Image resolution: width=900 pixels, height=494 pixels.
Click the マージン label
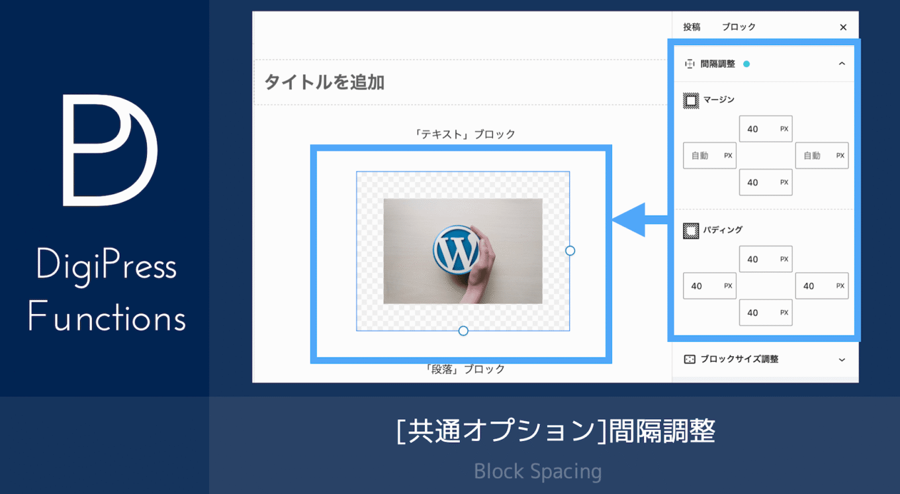pos(719,99)
